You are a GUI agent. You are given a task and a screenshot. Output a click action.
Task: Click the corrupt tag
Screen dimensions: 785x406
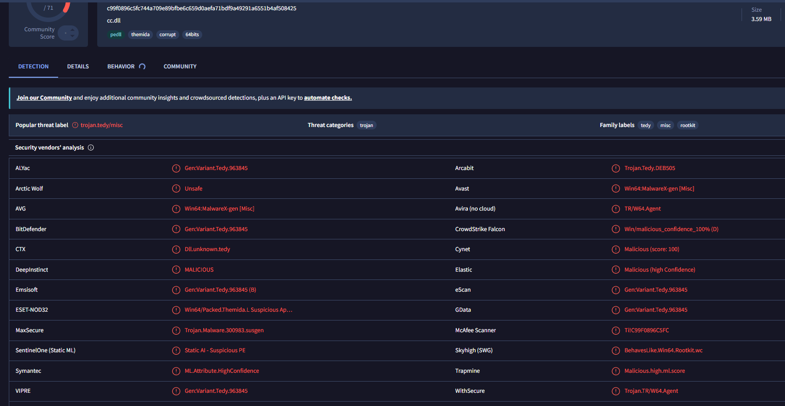[x=168, y=35]
